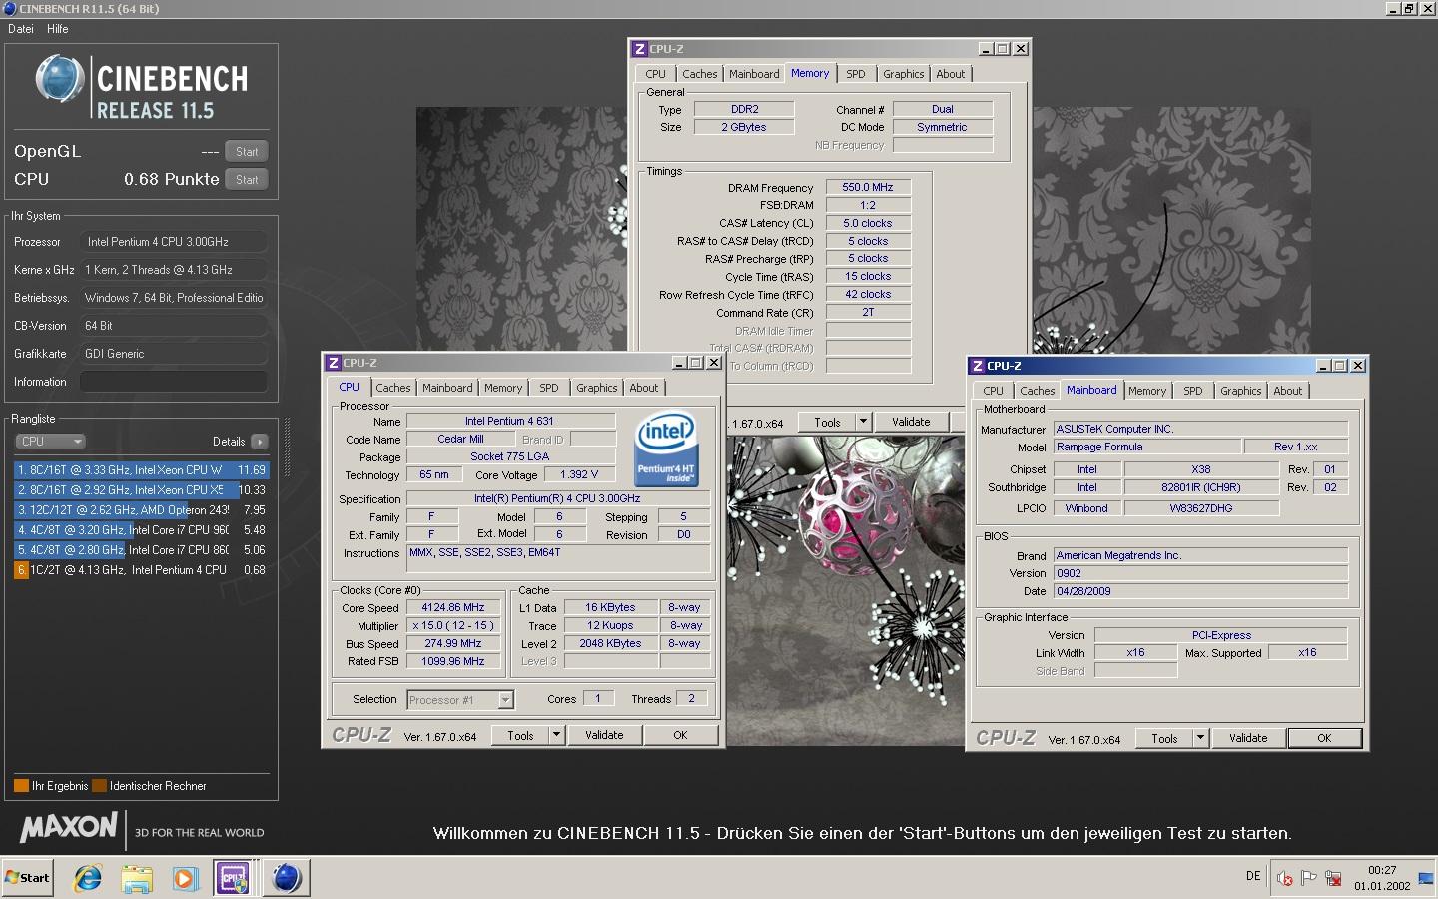Click OK in the Mainboard window
Viewport: 1438px width, 899px height.
[1324, 738]
